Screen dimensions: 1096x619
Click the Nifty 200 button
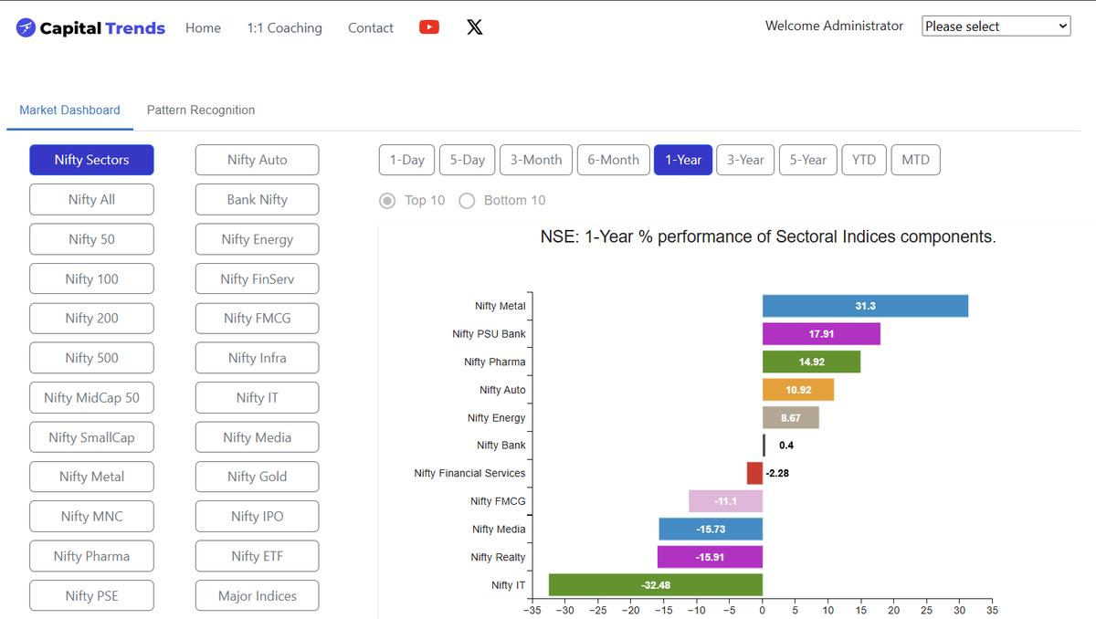point(91,318)
